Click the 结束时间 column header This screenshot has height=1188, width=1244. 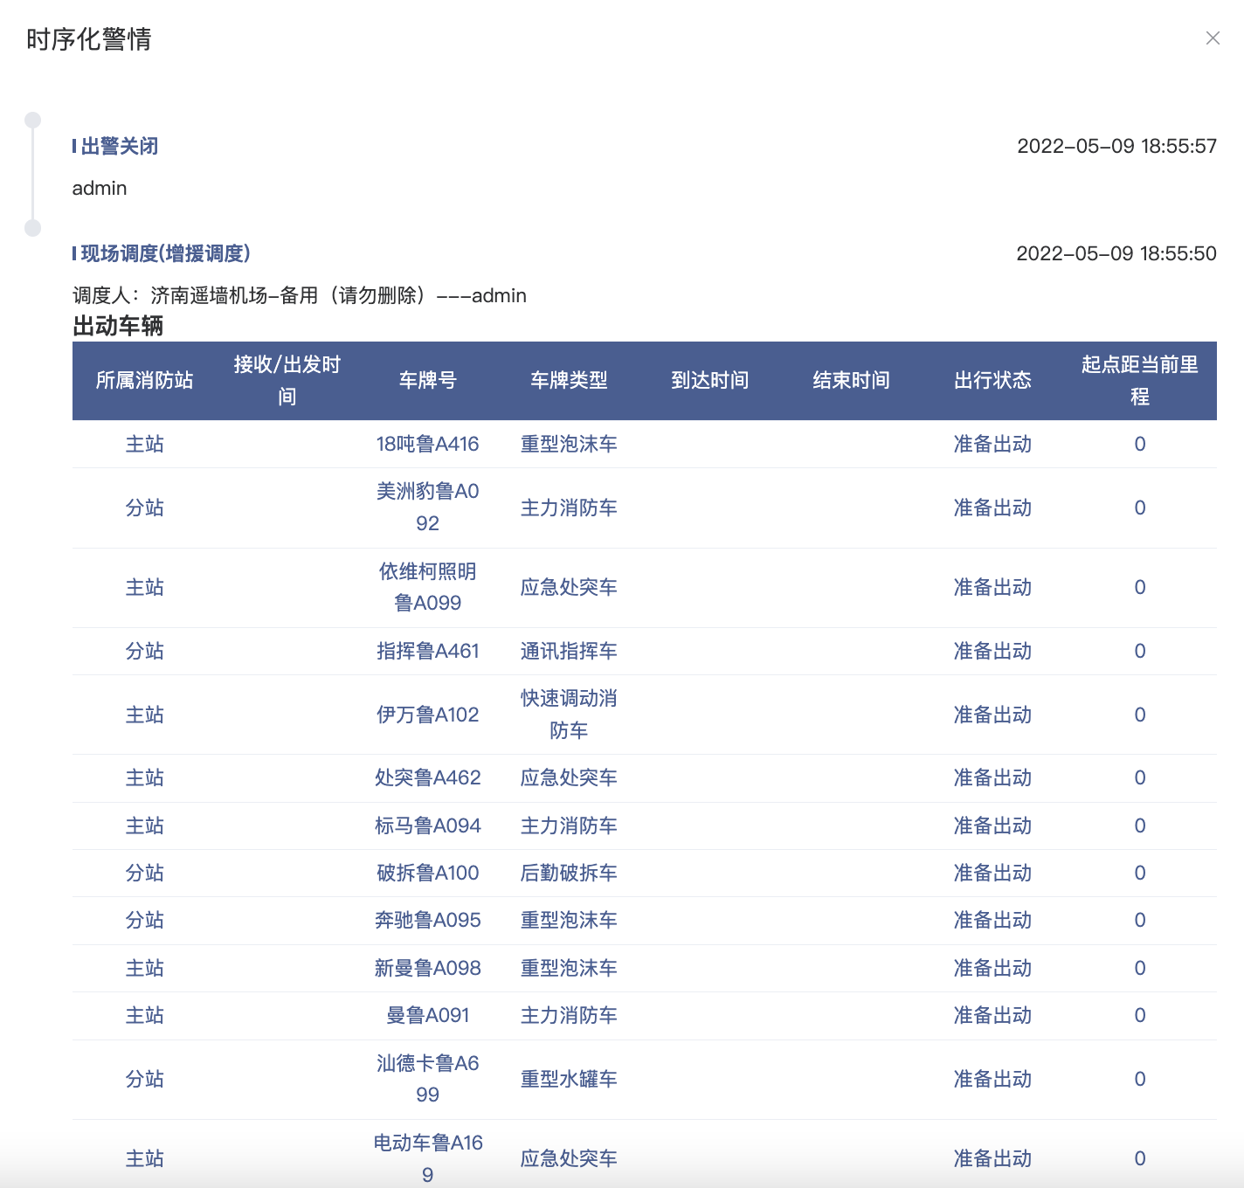pyautogui.click(x=852, y=380)
